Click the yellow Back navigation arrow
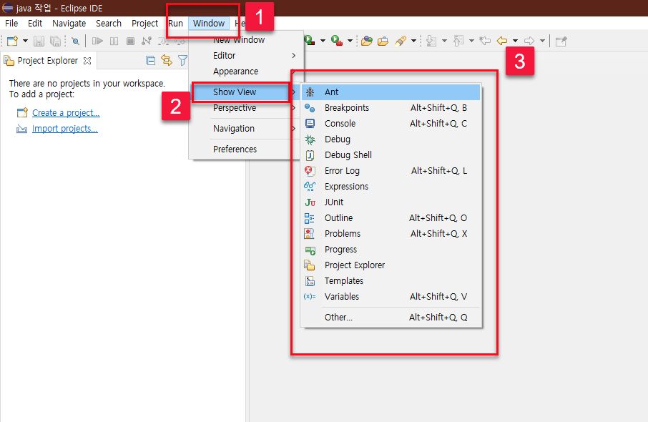The image size is (648, 422). click(x=502, y=41)
